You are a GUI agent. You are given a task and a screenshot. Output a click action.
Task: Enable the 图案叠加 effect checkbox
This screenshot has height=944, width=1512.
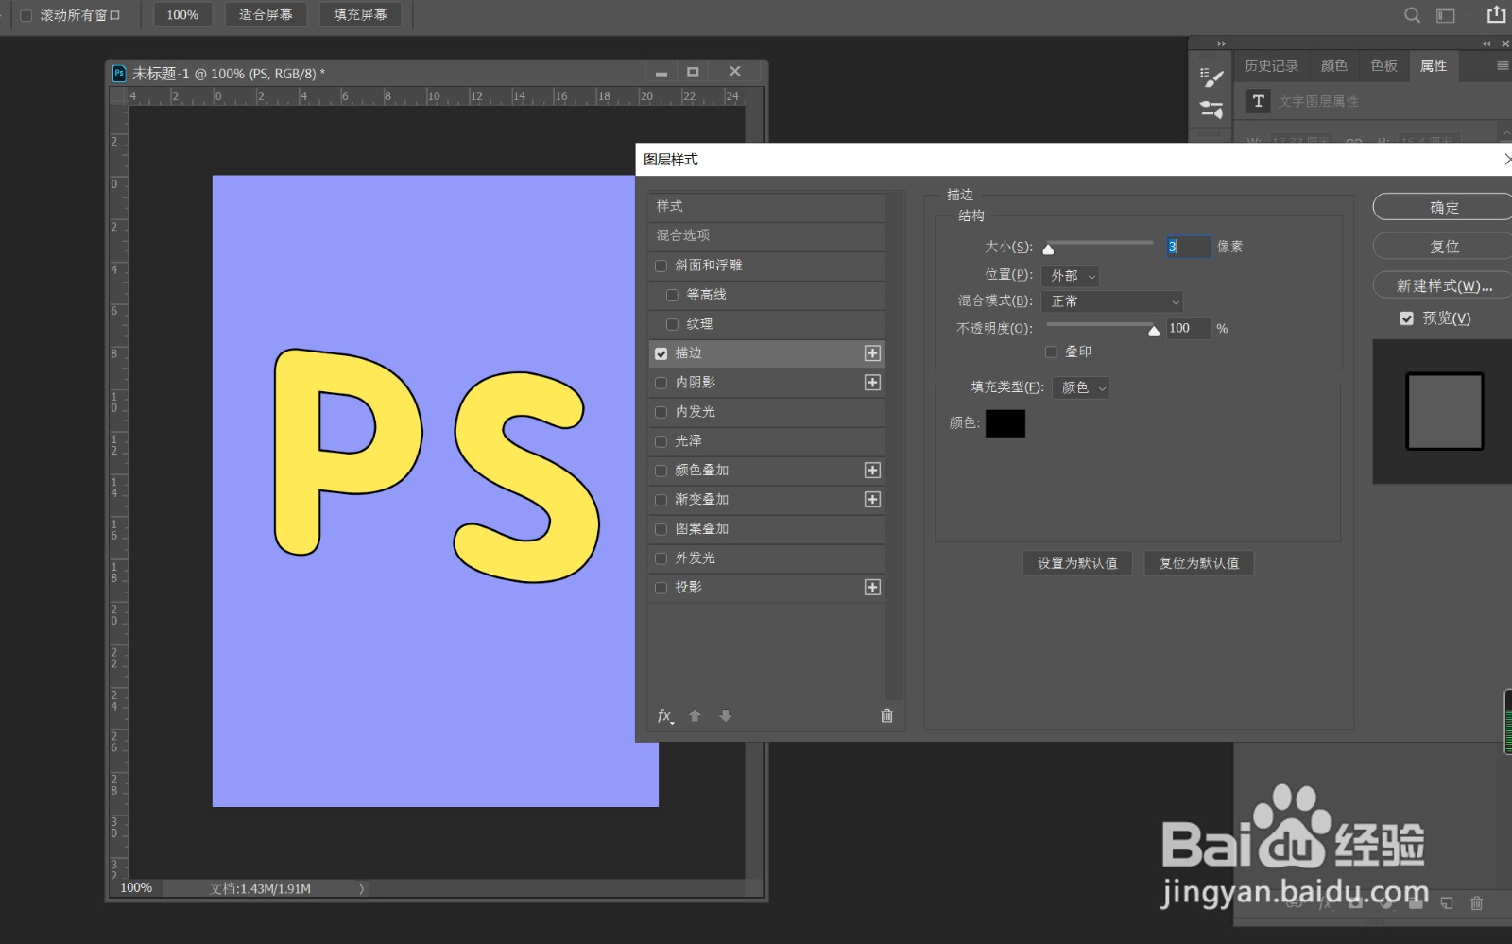click(x=661, y=529)
